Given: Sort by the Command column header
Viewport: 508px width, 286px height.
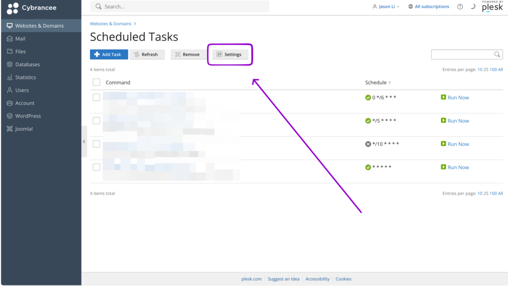Looking at the screenshot, I should [x=118, y=82].
